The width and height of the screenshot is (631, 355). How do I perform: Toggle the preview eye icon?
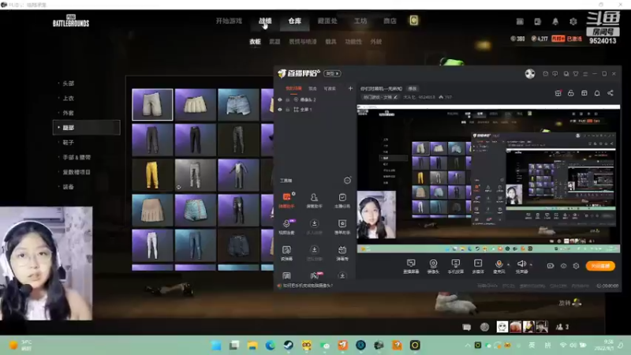click(x=563, y=266)
